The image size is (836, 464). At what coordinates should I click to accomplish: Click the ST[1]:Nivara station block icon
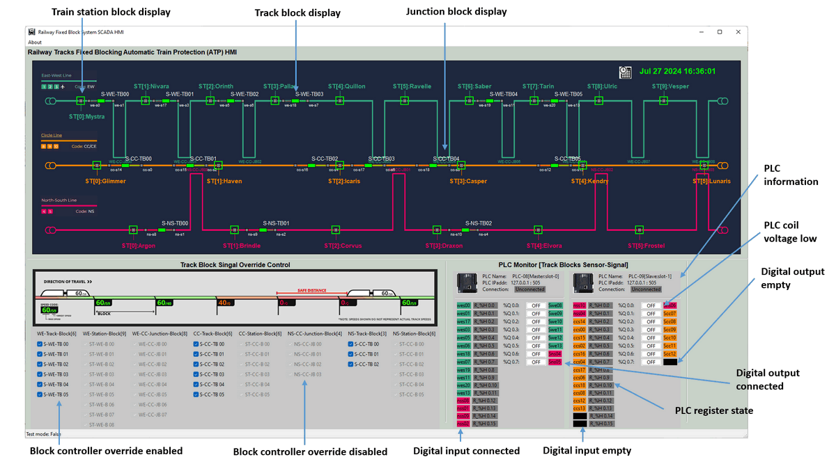point(145,102)
